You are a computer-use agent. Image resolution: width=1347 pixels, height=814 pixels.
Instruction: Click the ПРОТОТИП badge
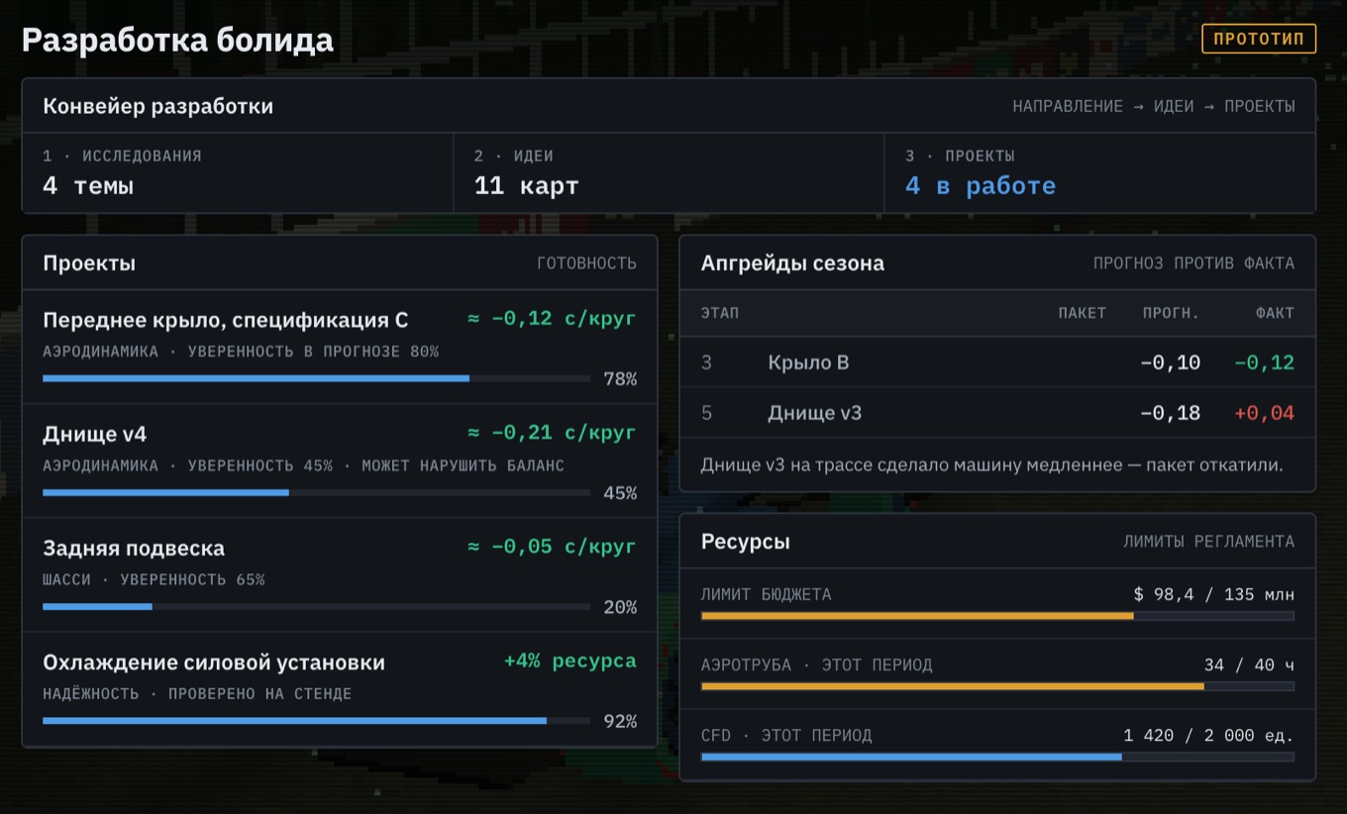(1259, 39)
